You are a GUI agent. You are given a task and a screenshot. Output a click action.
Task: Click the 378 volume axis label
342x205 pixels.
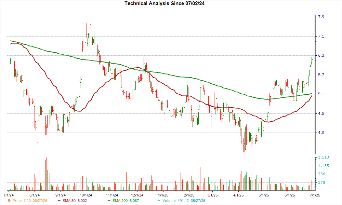coord(321,182)
